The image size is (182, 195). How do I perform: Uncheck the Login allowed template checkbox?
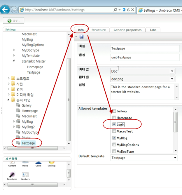(114, 124)
